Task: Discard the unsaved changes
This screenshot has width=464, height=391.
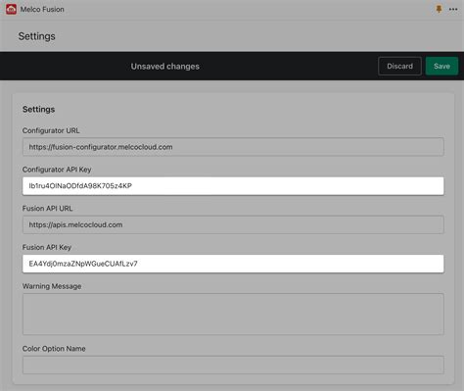Action: pyautogui.click(x=399, y=66)
